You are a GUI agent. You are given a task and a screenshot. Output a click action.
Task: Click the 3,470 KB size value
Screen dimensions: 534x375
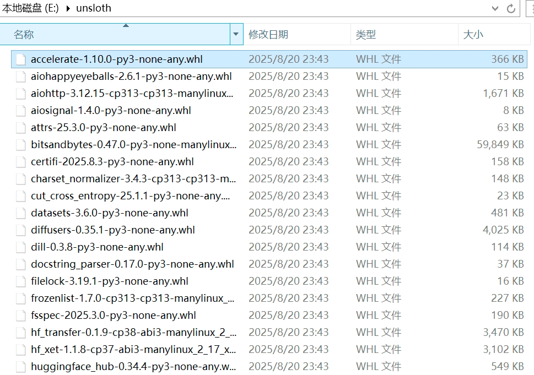tap(503, 333)
